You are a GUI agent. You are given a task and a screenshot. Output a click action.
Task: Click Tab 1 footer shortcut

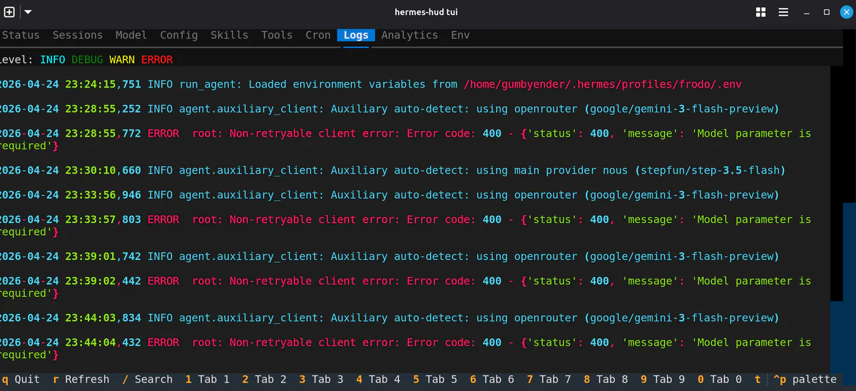[x=208, y=380]
